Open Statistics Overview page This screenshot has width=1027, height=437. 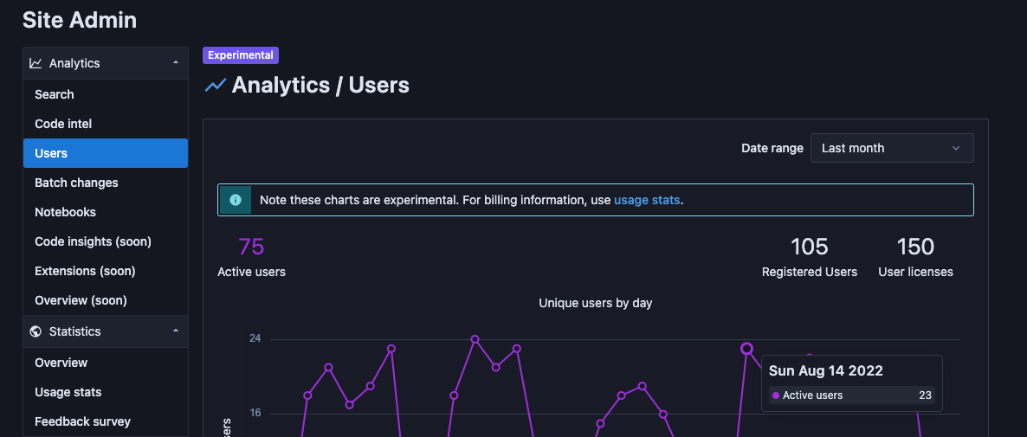point(106,363)
